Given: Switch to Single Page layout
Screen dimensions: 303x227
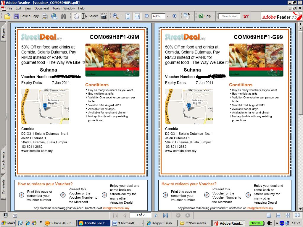Looking at the screenshot, I should click(269, 215).
